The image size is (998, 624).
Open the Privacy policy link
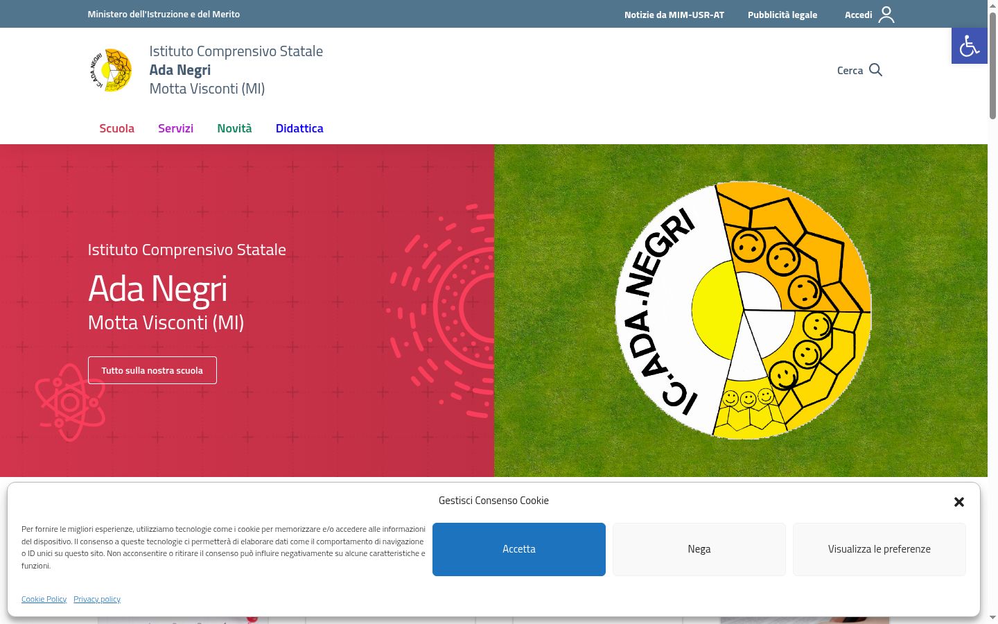[97, 599]
